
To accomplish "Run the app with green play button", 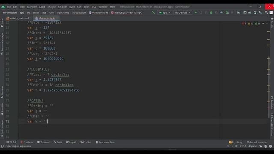I will click(x=196, y=12).
